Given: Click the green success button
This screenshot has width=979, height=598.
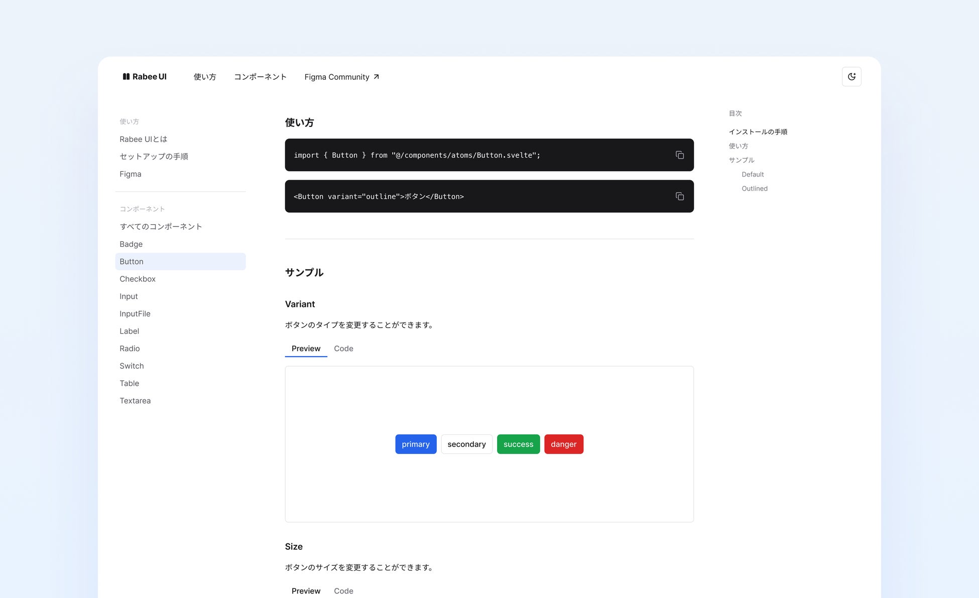Looking at the screenshot, I should (518, 444).
